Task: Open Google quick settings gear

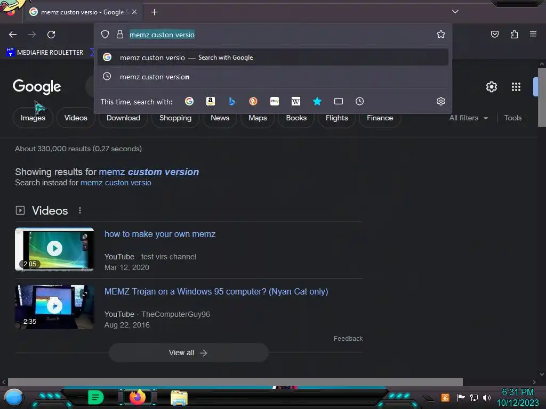Action: click(491, 87)
